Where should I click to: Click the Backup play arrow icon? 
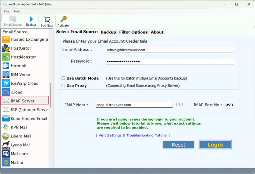point(31,19)
